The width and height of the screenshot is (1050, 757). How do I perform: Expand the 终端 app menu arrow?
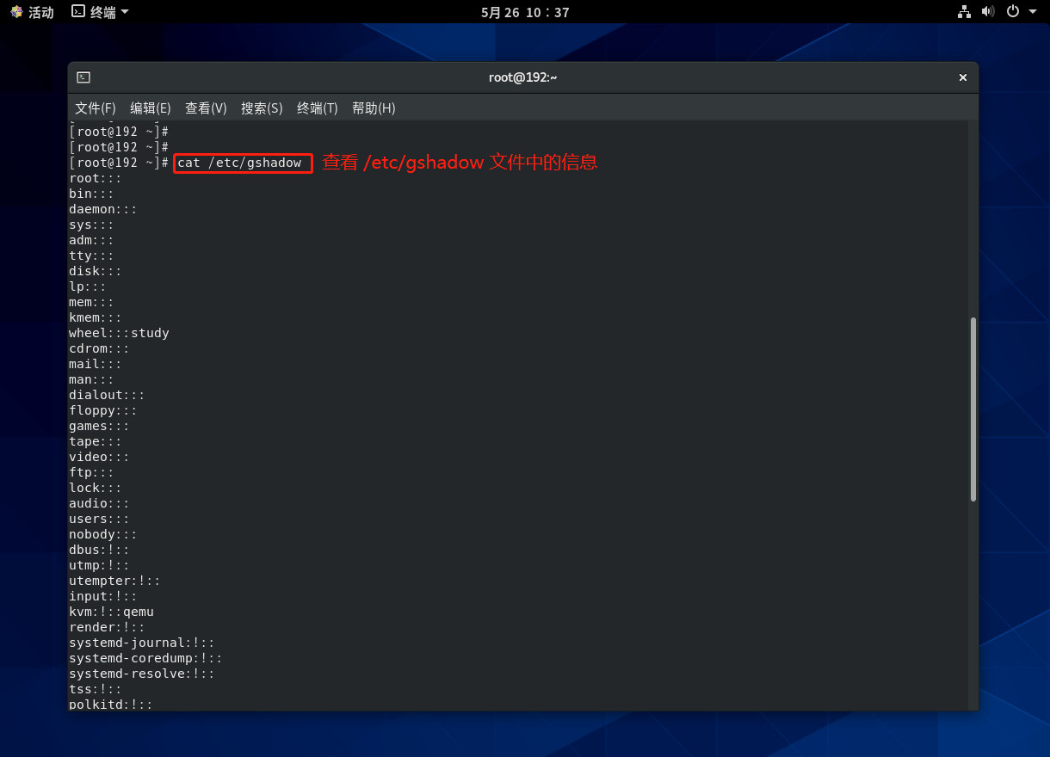tap(125, 12)
